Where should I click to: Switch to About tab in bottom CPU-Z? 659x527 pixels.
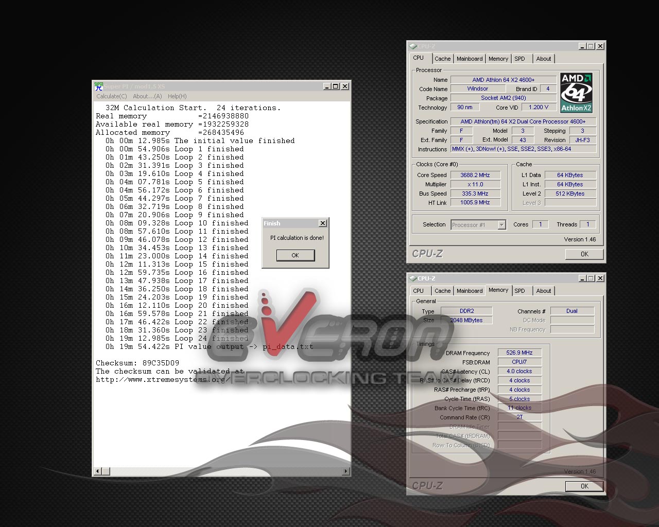click(x=544, y=291)
